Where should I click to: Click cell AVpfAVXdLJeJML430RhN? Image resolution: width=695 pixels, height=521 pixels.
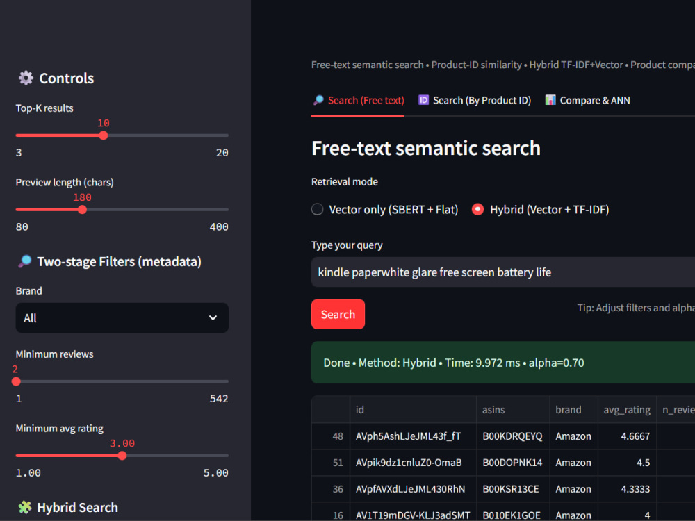point(413,489)
